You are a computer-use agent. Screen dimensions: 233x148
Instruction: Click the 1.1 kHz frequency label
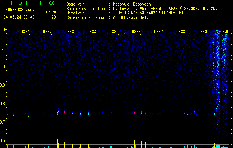point(3,48)
